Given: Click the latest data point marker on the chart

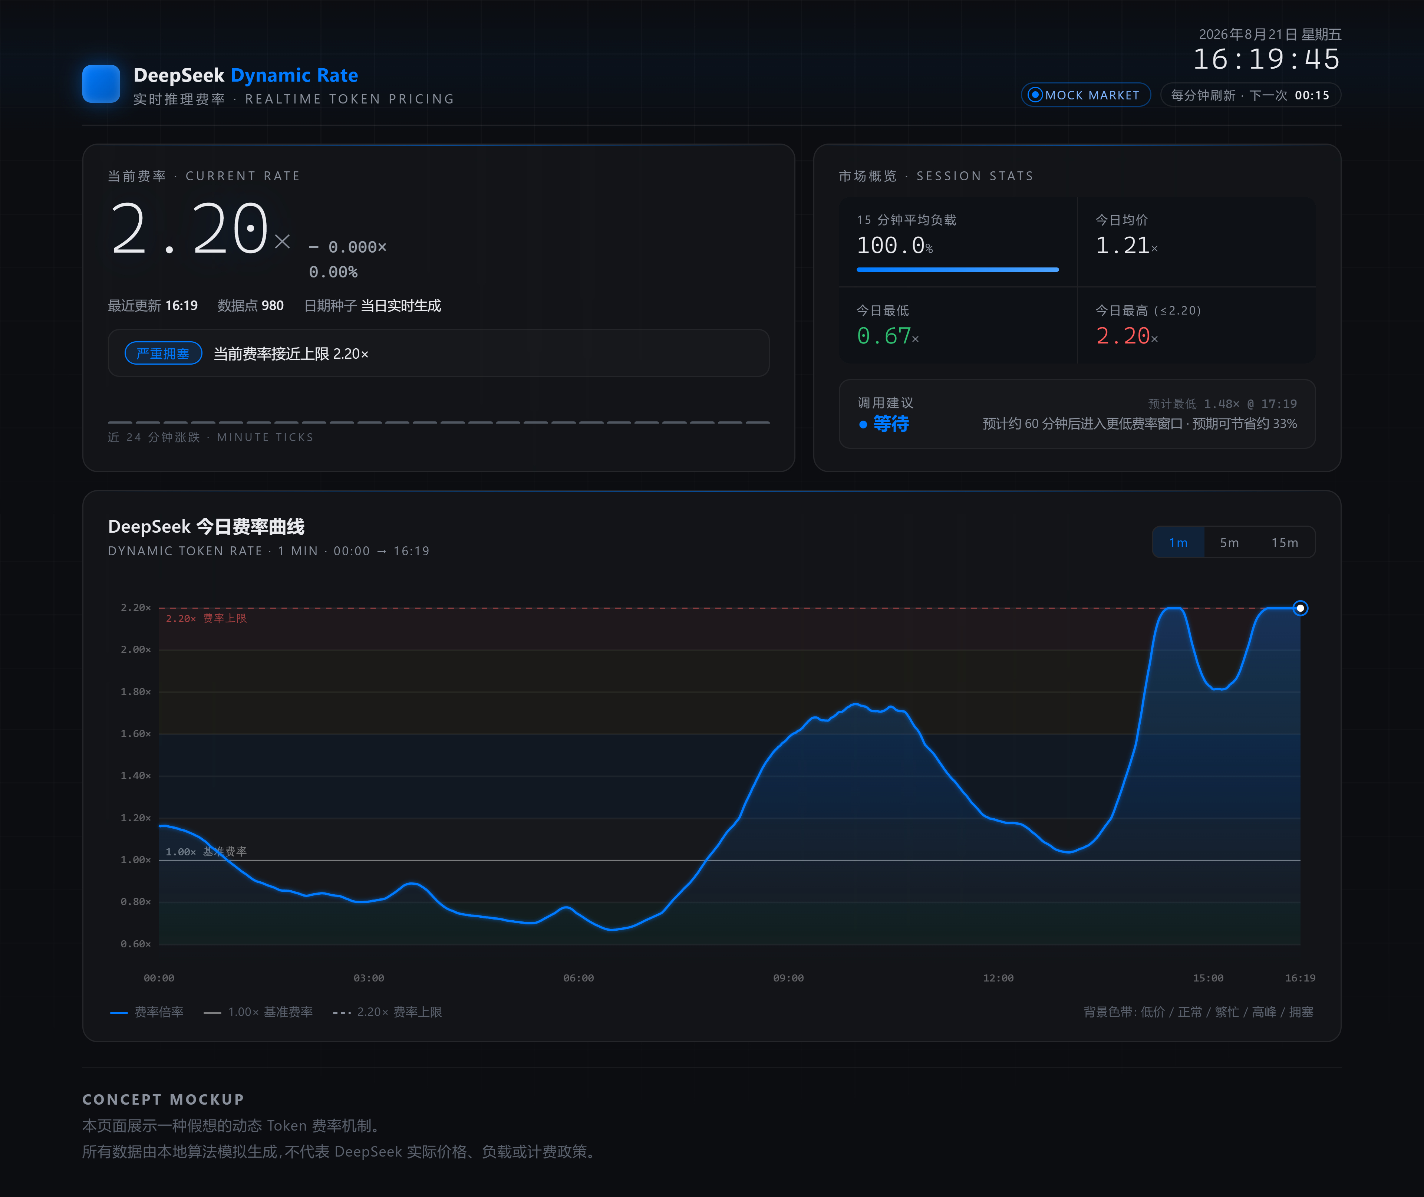Looking at the screenshot, I should (x=1300, y=608).
